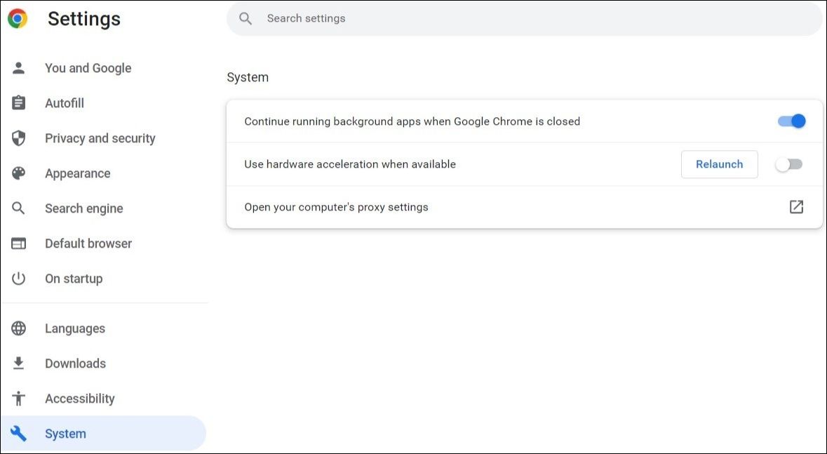
Task: Click the Privacy and security shield icon
Action: [18, 138]
